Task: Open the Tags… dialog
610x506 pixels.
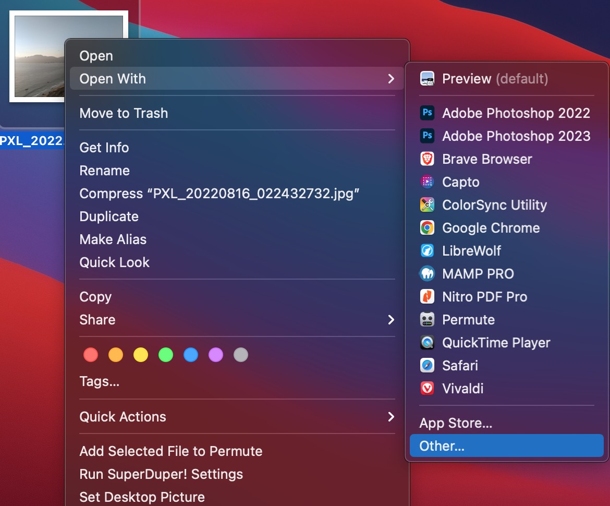Action: (237, 381)
